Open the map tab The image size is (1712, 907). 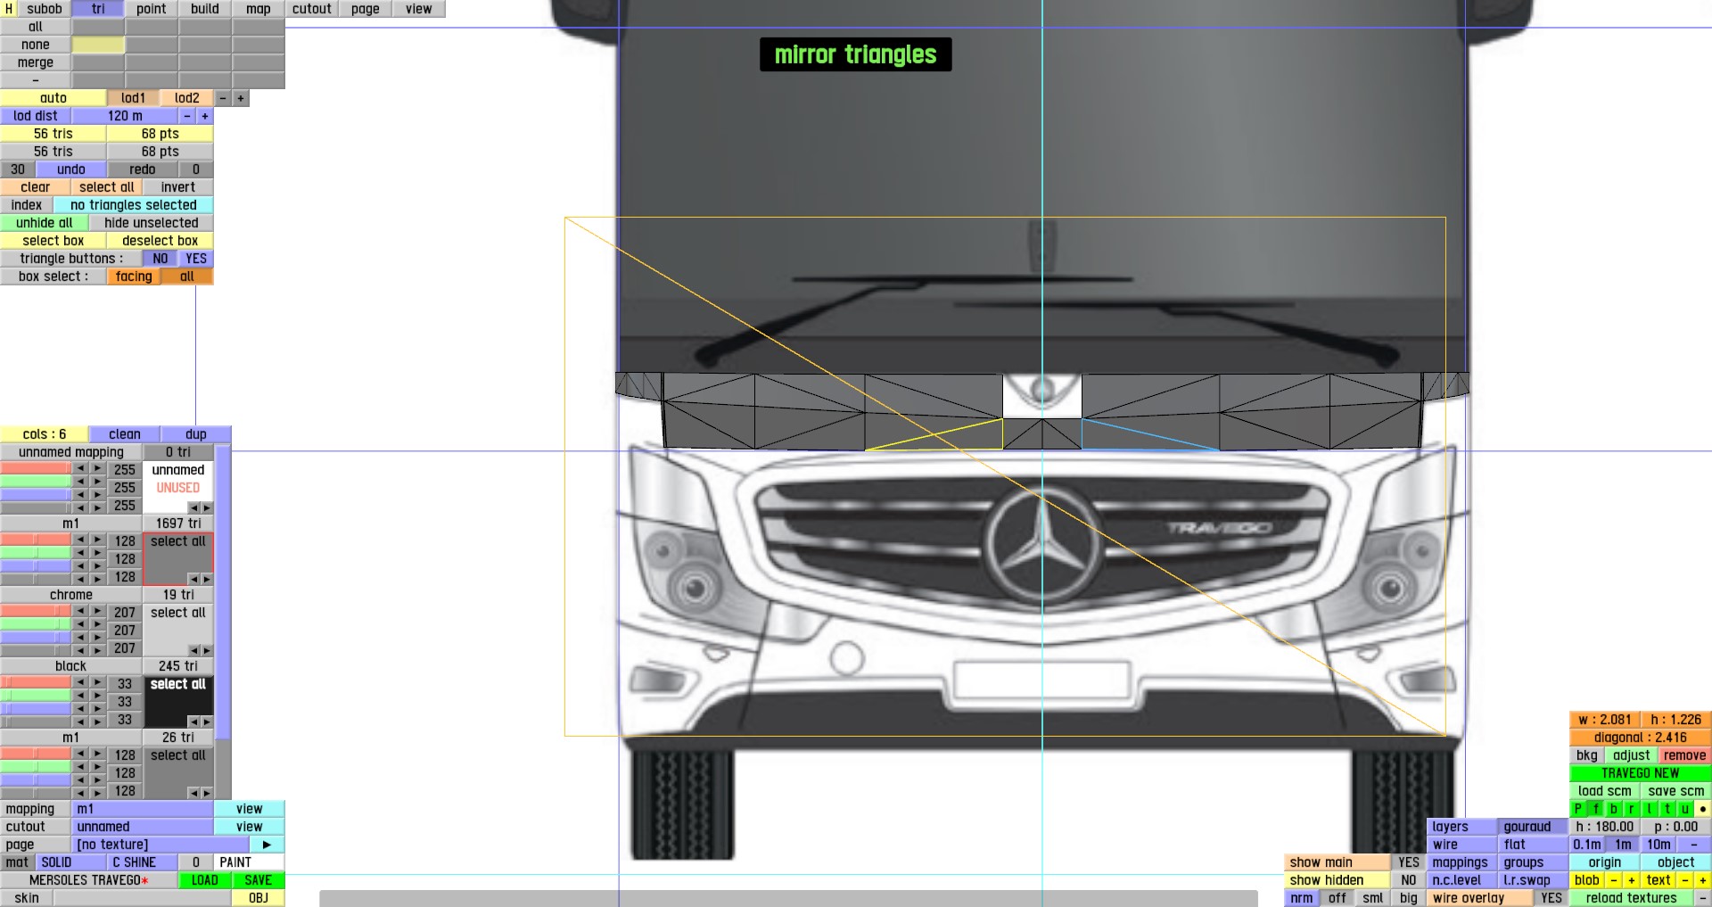point(259,9)
